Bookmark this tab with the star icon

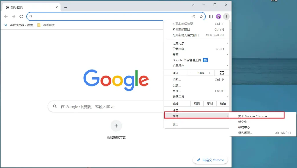[201, 17]
